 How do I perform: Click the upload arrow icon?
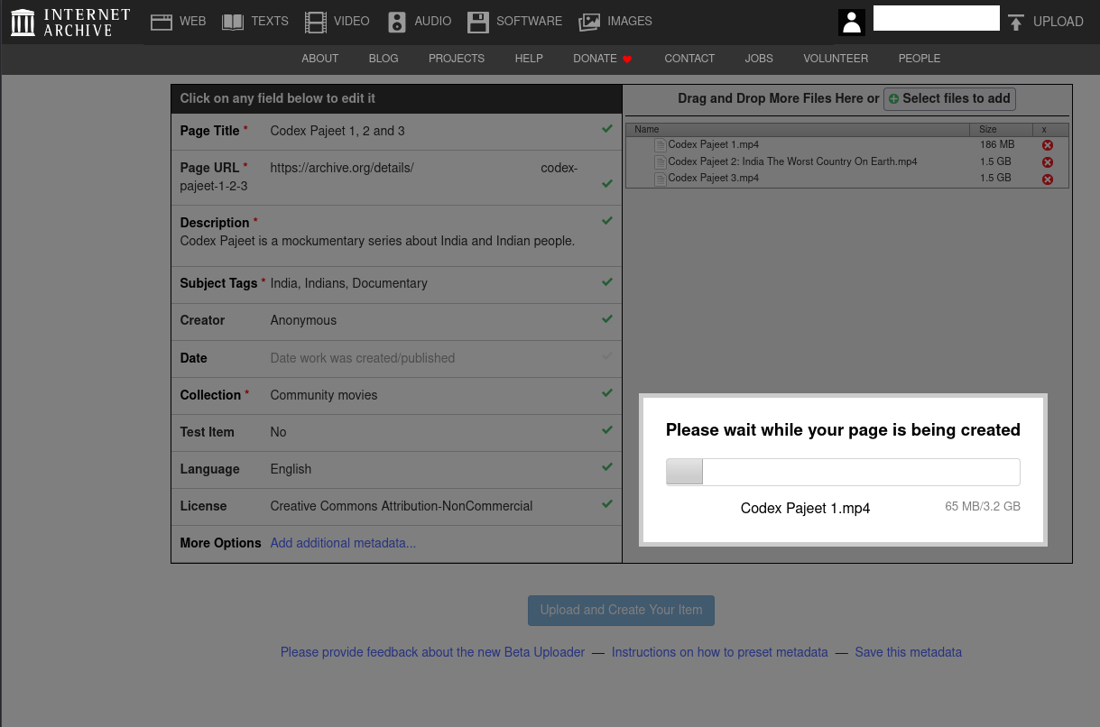pyautogui.click(x=1016, y=22)
